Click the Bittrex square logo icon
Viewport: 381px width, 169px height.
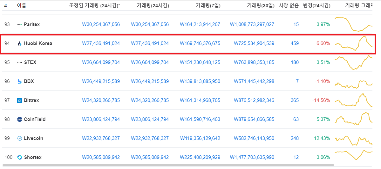19,100
